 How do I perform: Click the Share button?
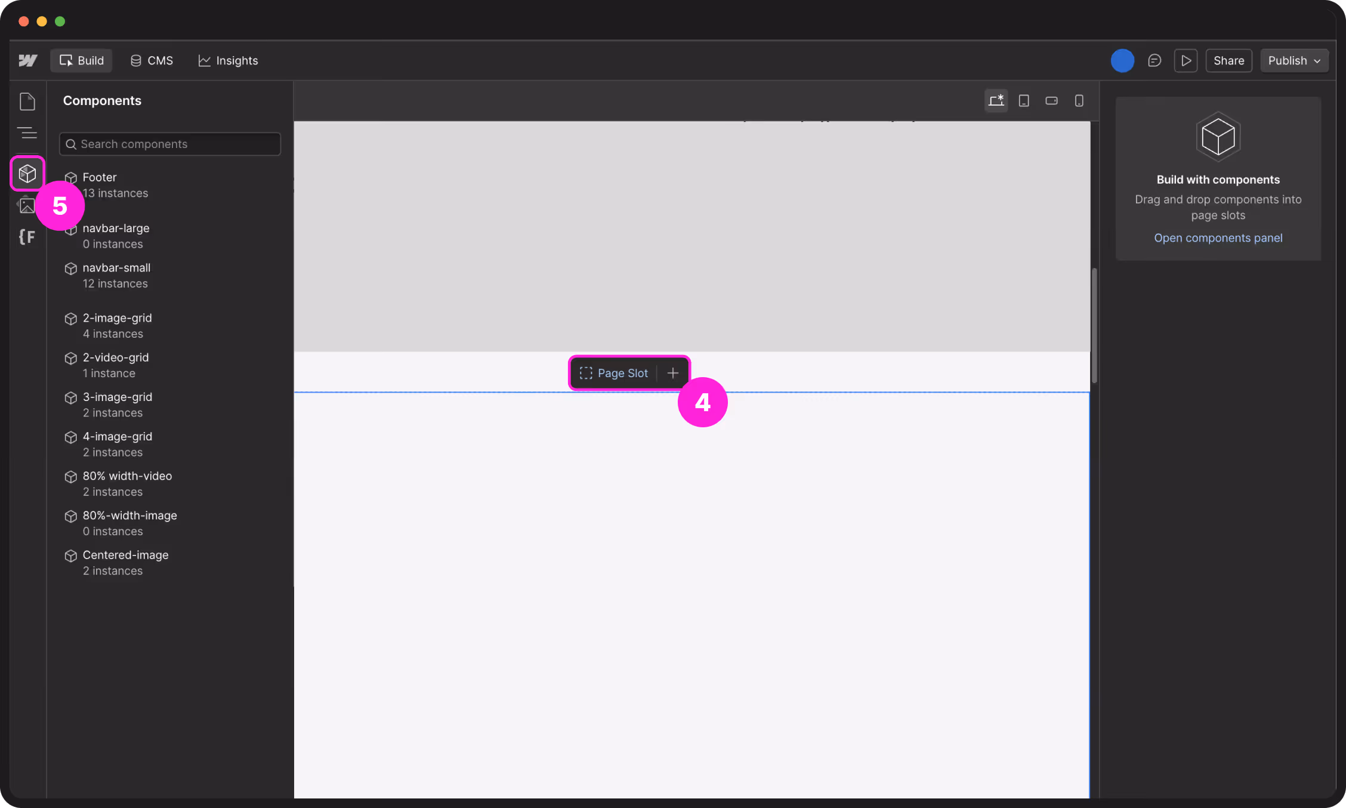[x=1228, y=60]
